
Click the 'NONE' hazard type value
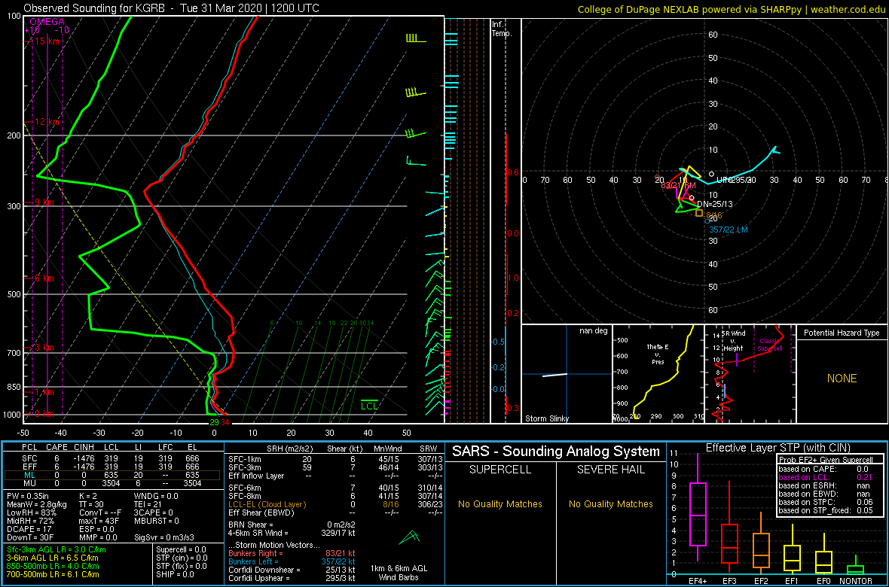(x=842, y=379)
